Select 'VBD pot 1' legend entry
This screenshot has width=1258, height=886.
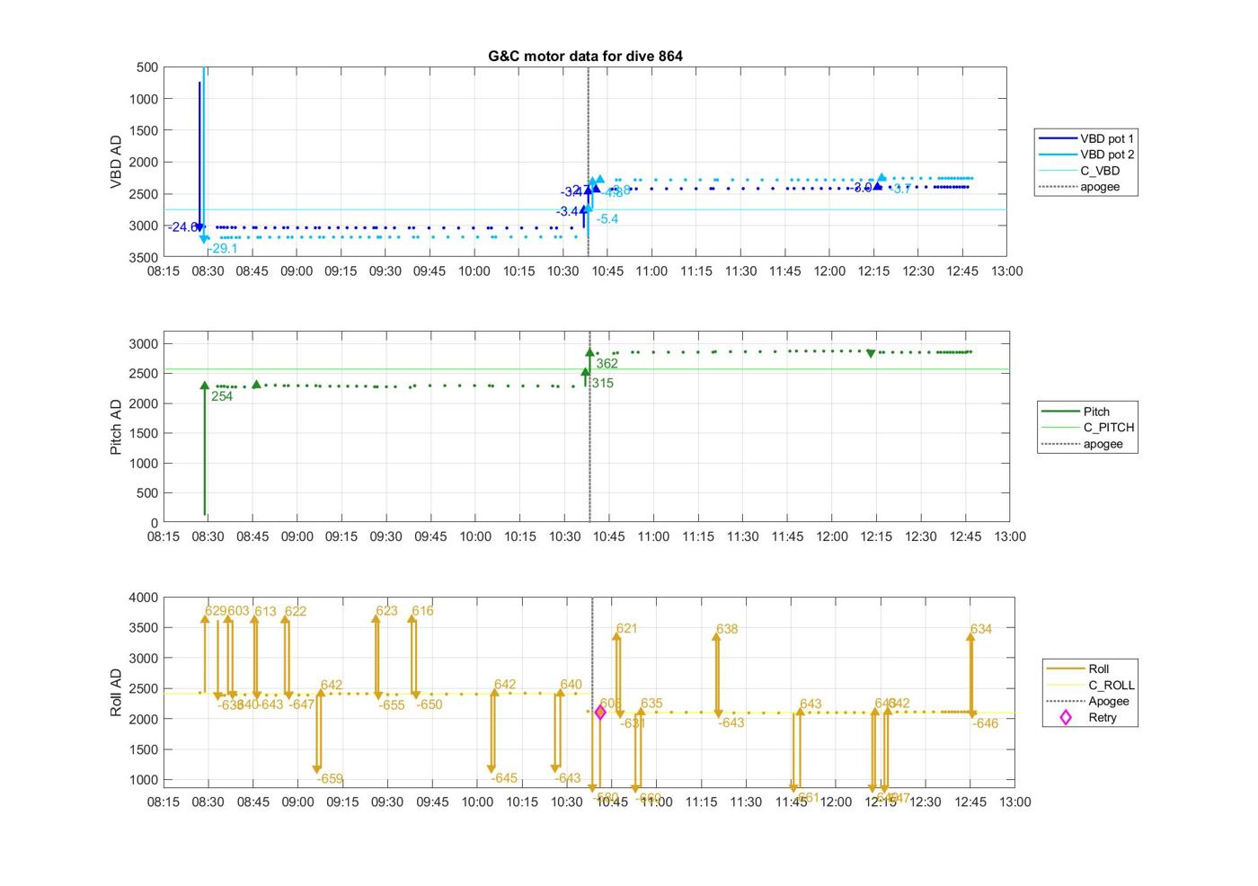1107,138
